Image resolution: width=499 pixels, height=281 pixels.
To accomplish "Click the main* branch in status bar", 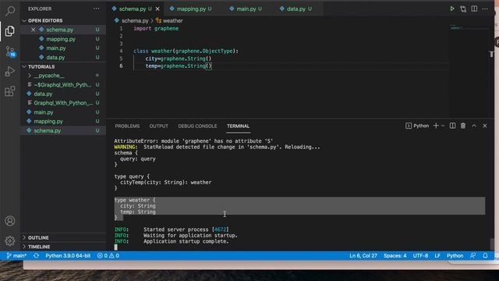I will coord(17,256).
